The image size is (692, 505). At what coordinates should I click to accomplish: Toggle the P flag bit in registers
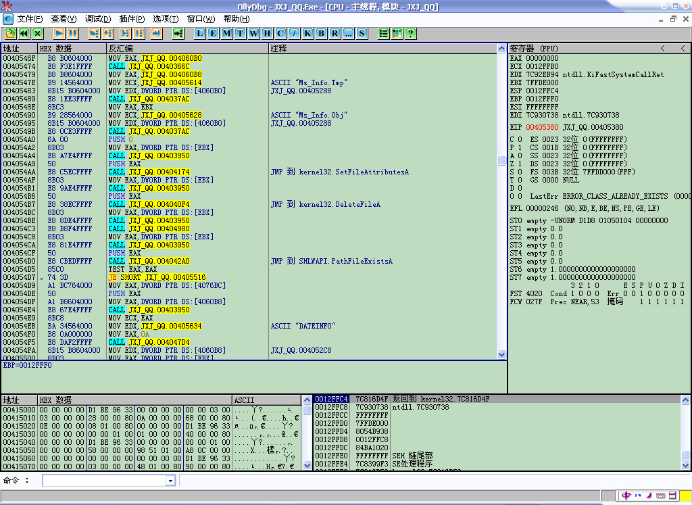(x=520, y=147)
